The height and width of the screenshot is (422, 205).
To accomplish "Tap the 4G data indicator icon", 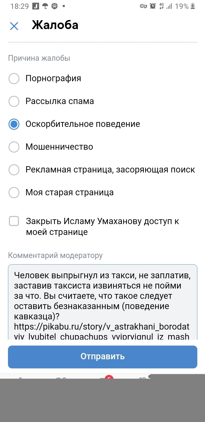I will pyautogui.click(x=162, y=6).
